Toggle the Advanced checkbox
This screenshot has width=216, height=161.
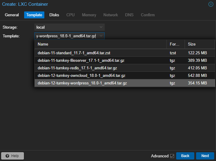172,156
